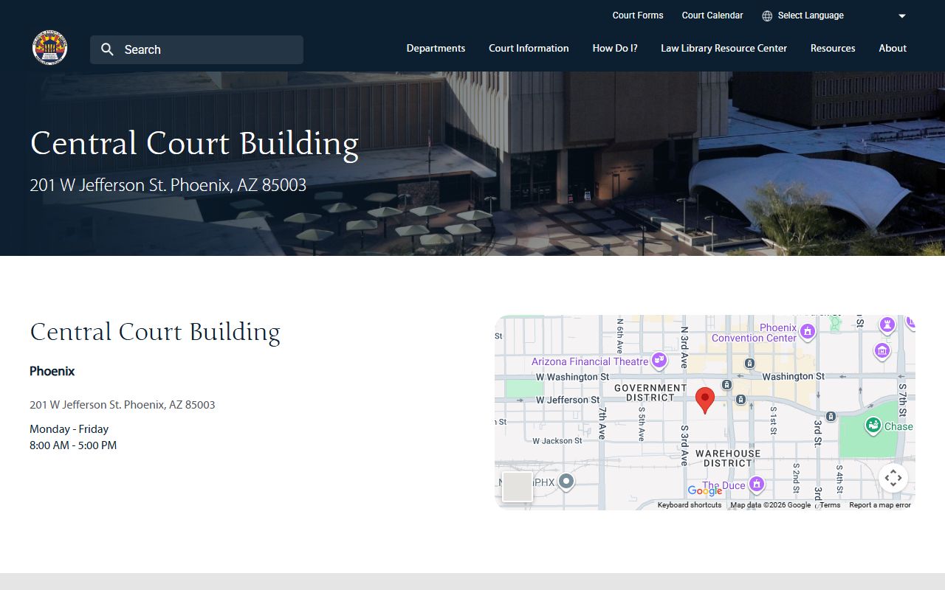This screenshot has width=945, height=590.
Task: Open the Departments menu
Action: pos(436,48)
